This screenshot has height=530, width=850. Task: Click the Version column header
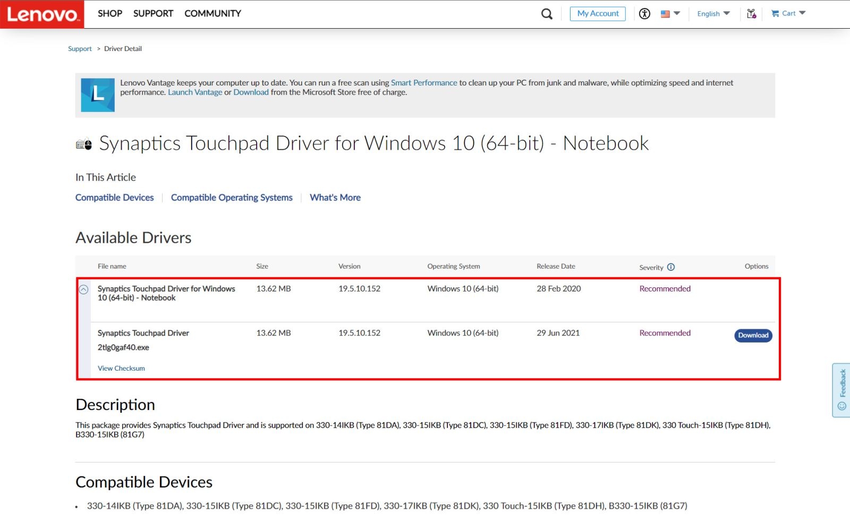pyautogui.click(x=350, y=267)
